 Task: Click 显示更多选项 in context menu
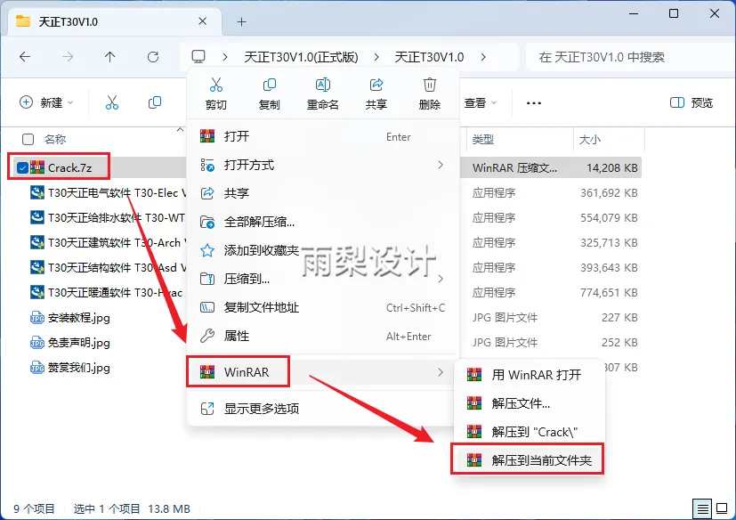pyautogui.click(x=322, y=409)
